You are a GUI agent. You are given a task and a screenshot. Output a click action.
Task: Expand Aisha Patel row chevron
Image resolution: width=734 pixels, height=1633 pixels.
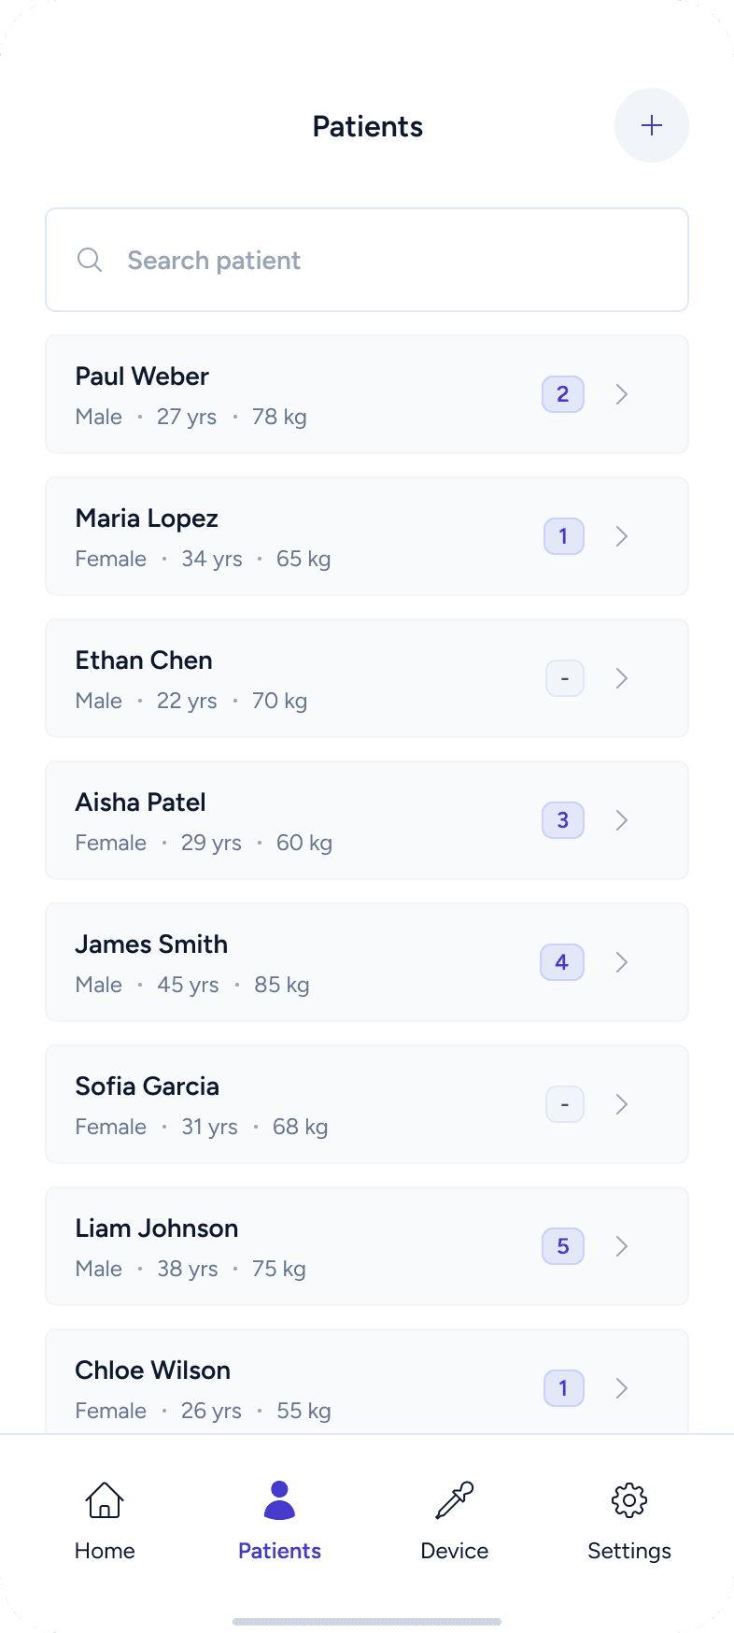tap(622, 820)
